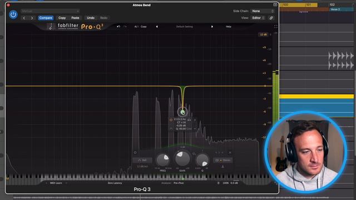Open the Stereo placement dropdown
The image size is (356, 200).
pos(222,161)
